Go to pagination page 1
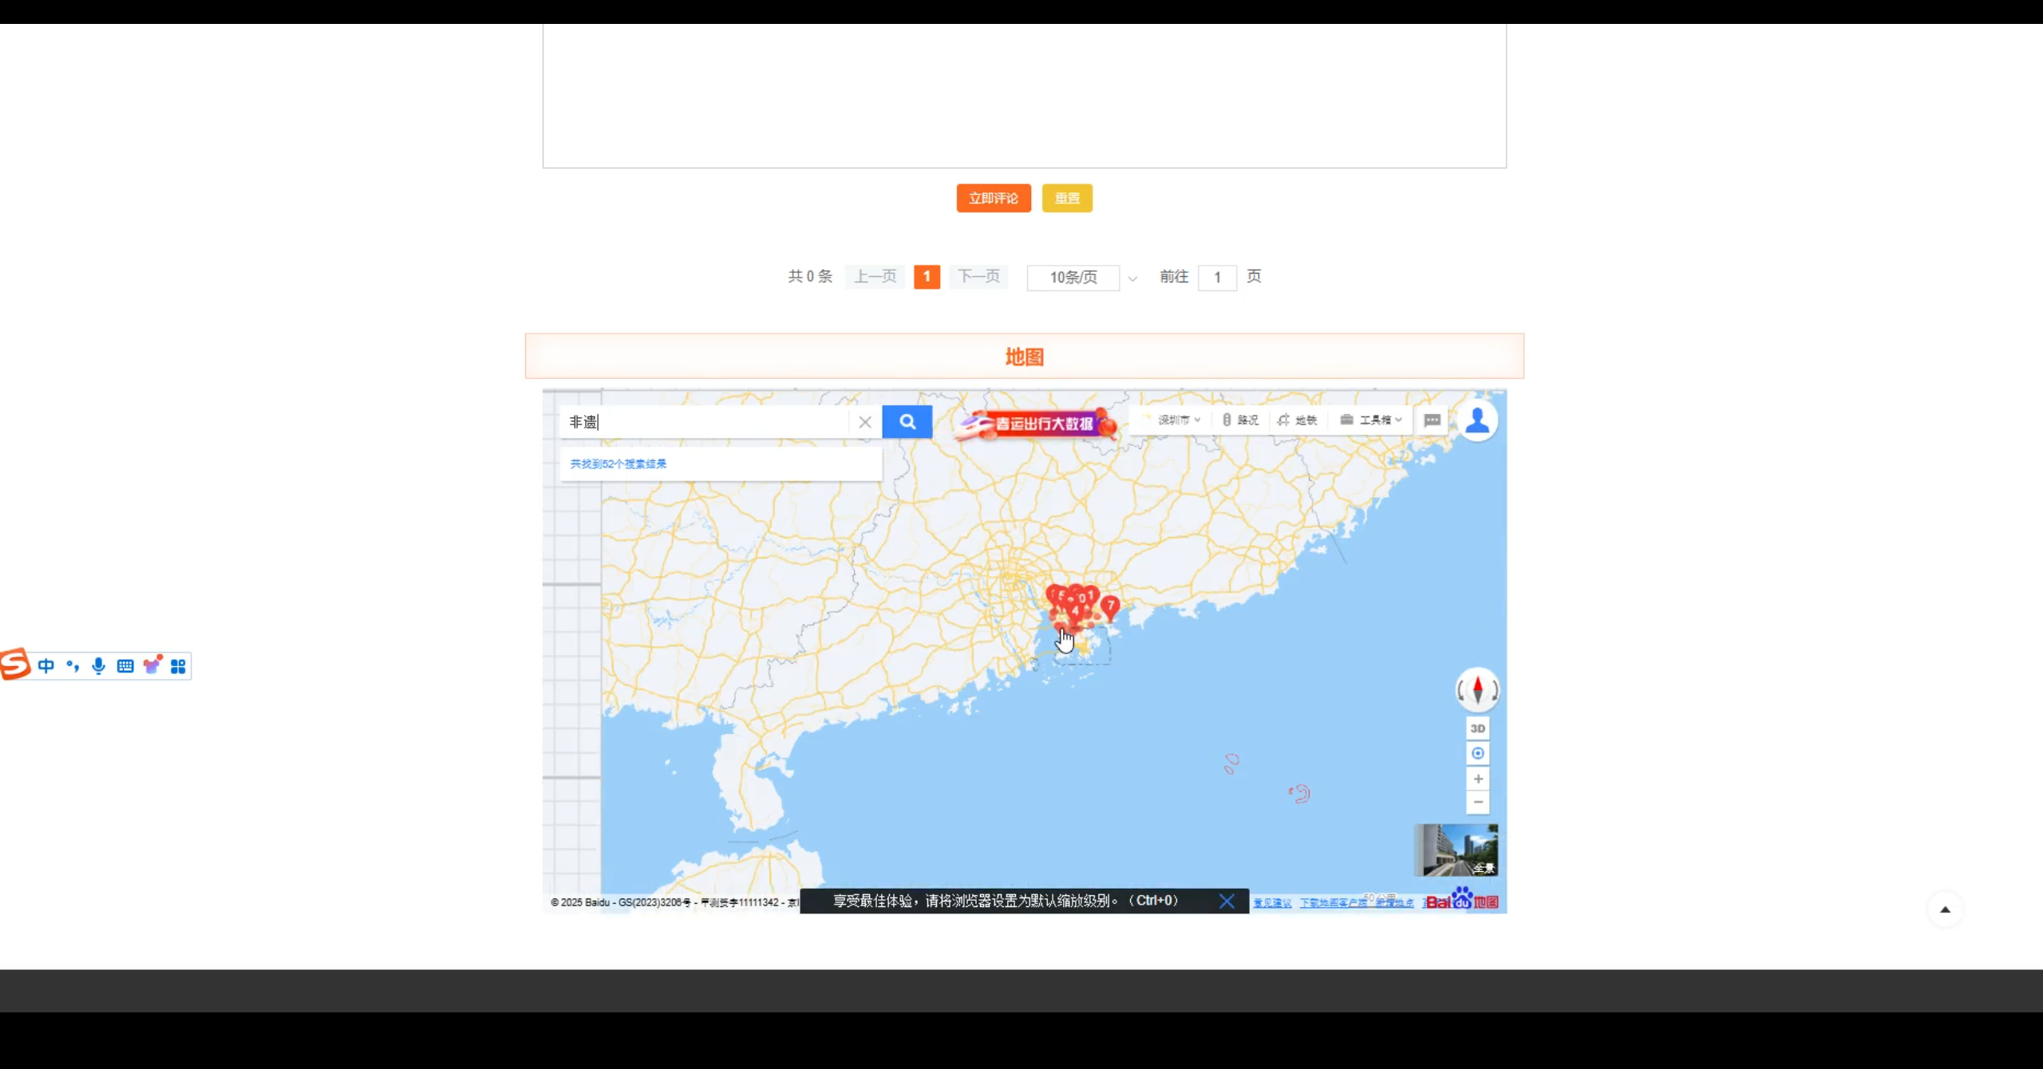Image resolution: width=2043 pixels, height=1069 pixels. (x=927, y=276)
